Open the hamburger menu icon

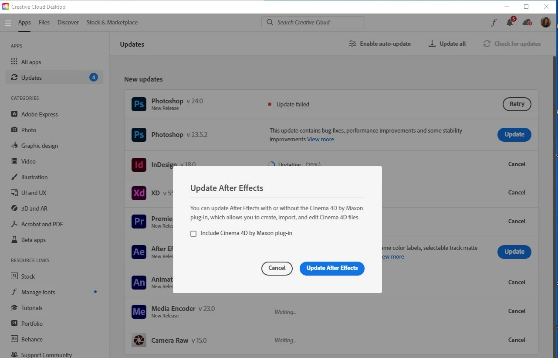pyautogui.click(x=8, y=23)
